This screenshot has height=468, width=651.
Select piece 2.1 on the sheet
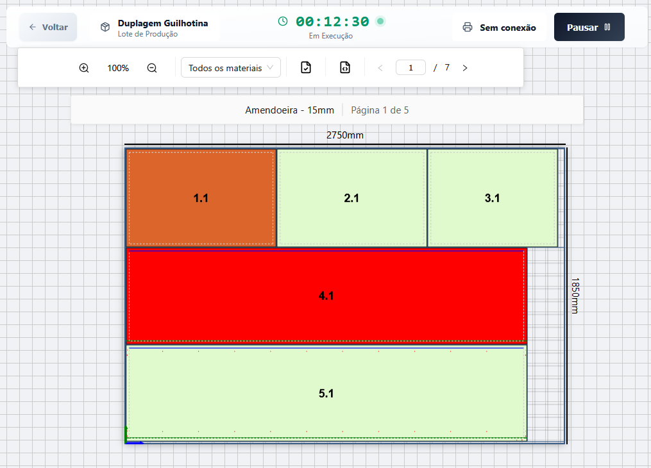[351, 198]
